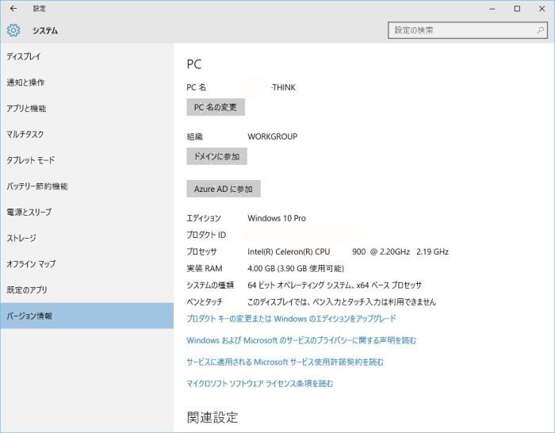Go to マルチタスク settings

tap(25, 135)
